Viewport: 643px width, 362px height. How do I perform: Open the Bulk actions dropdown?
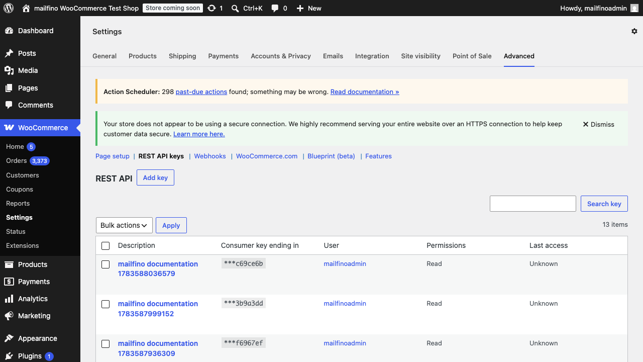[x=124, y=225]
